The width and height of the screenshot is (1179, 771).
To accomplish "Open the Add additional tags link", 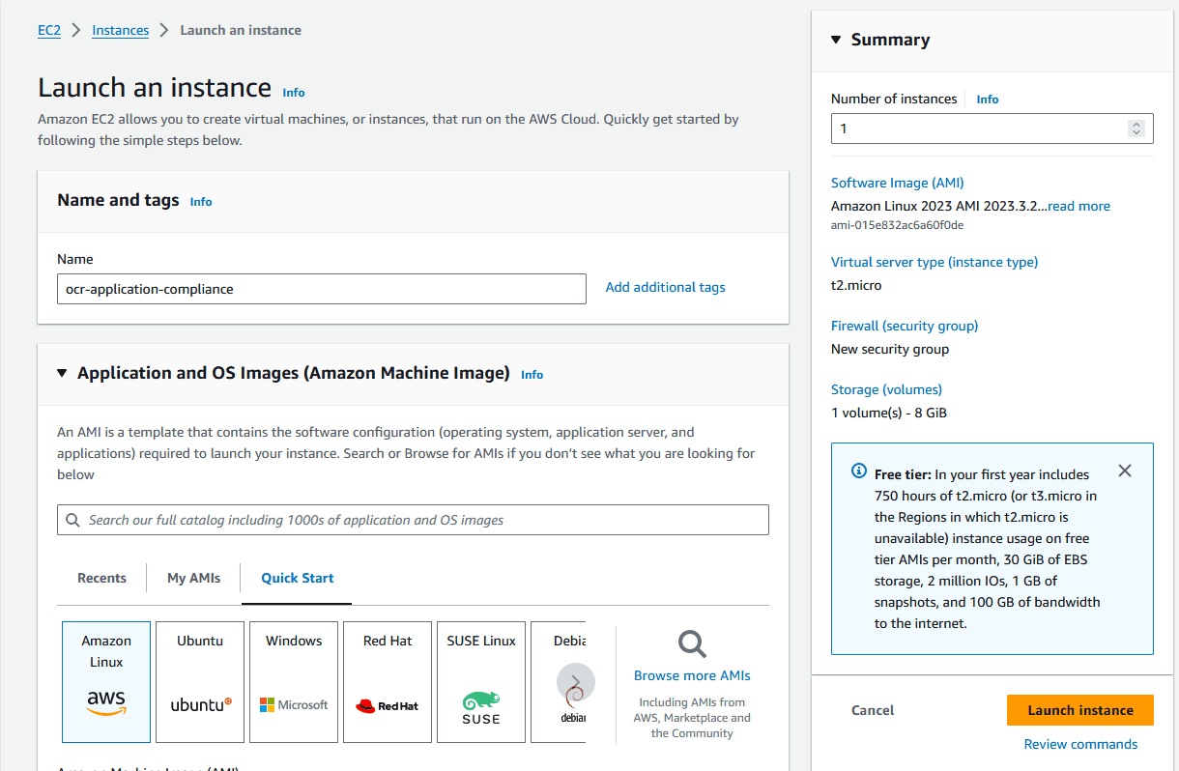I will [665, 287].
